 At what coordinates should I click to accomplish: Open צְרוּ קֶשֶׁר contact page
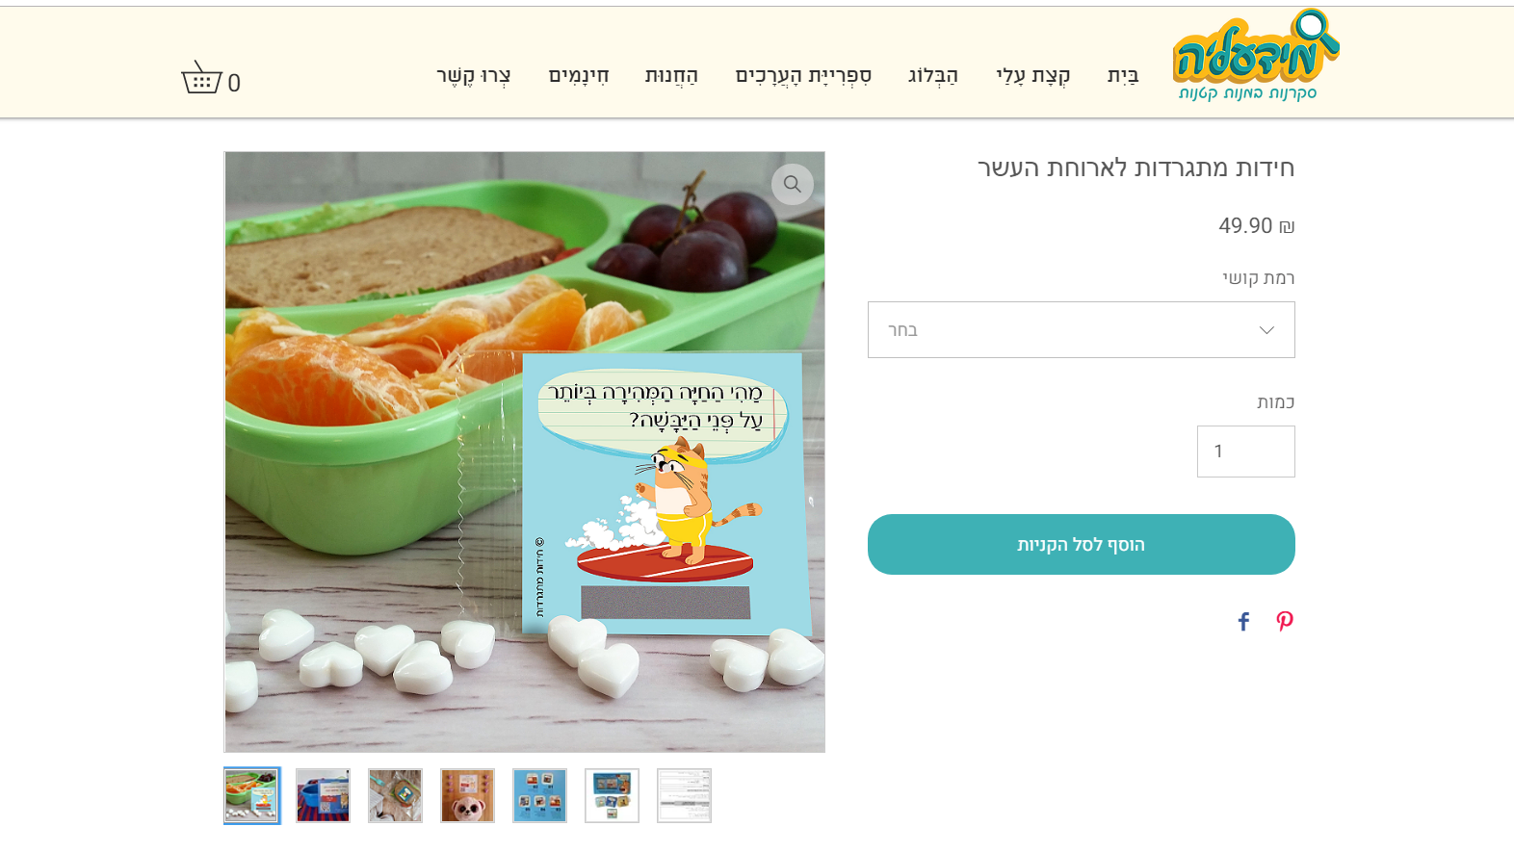[x=474, y=76]
